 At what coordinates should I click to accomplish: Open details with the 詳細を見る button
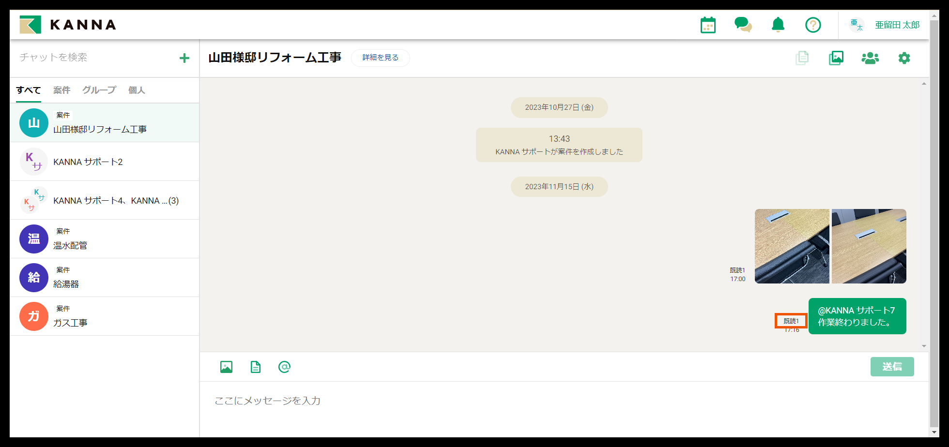[x=380, y=58]
